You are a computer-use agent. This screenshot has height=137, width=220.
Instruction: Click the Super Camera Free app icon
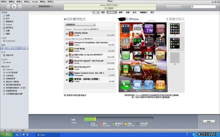click(71, 74)
